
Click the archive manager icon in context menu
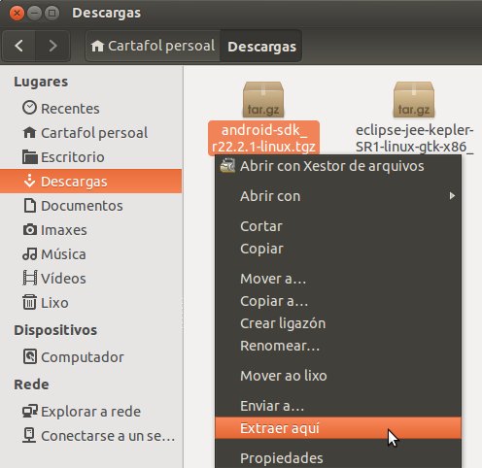(x=227, y=166)
